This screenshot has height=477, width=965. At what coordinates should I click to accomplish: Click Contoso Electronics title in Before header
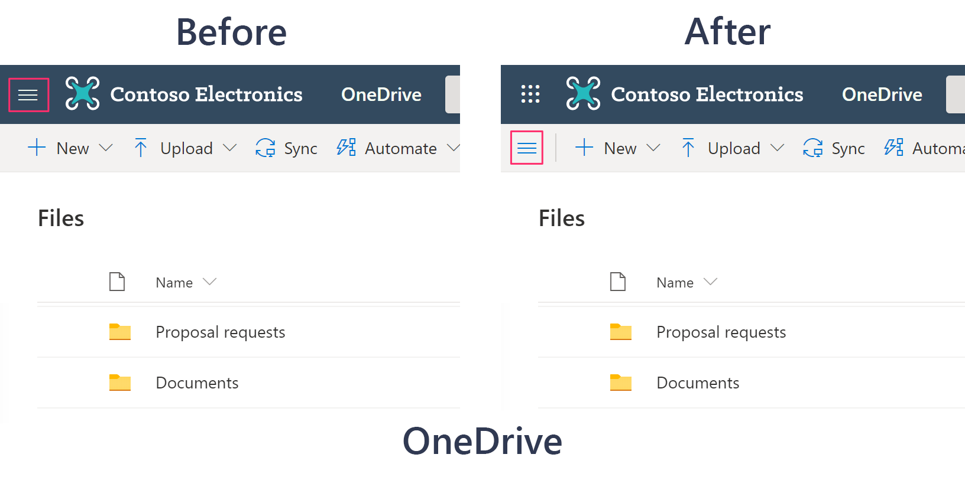(206, 94)
